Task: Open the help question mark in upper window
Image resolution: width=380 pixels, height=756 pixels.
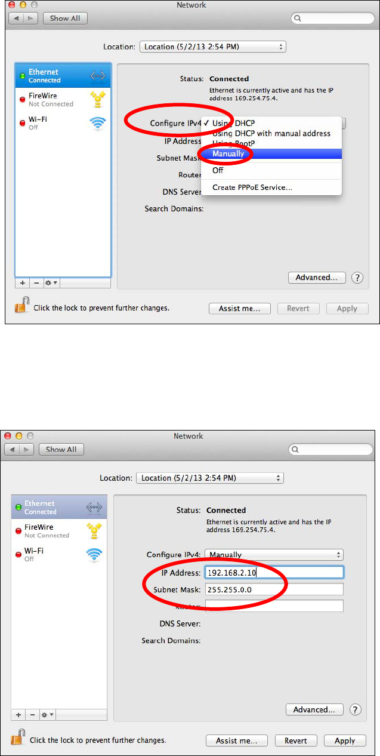Action: pos(357,278)
